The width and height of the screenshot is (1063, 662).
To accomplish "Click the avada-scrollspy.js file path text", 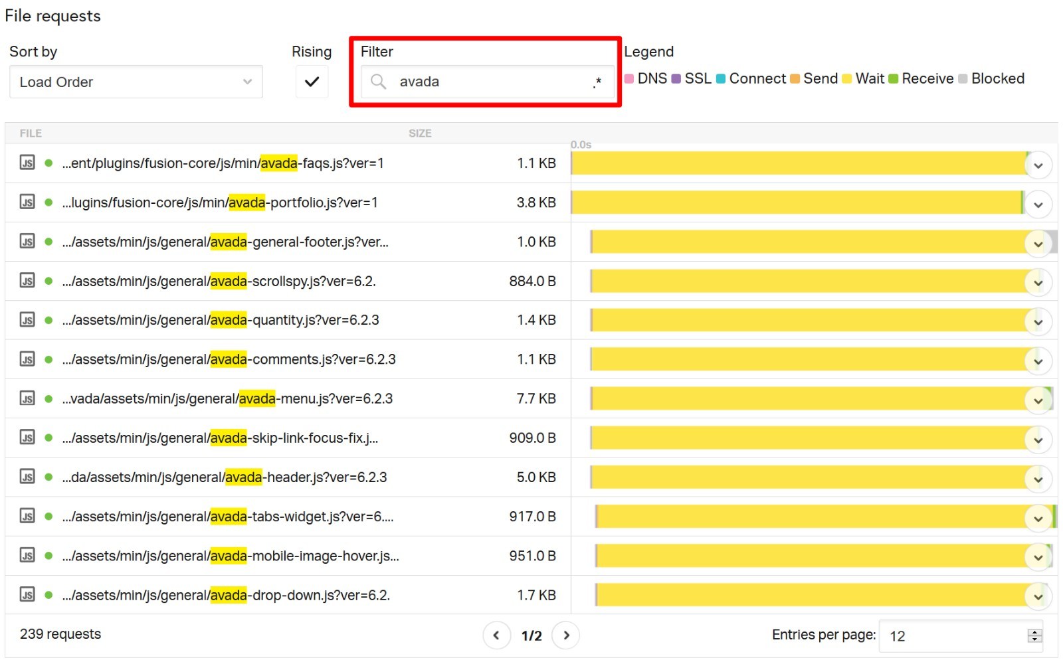I will [x=219, y=281].
